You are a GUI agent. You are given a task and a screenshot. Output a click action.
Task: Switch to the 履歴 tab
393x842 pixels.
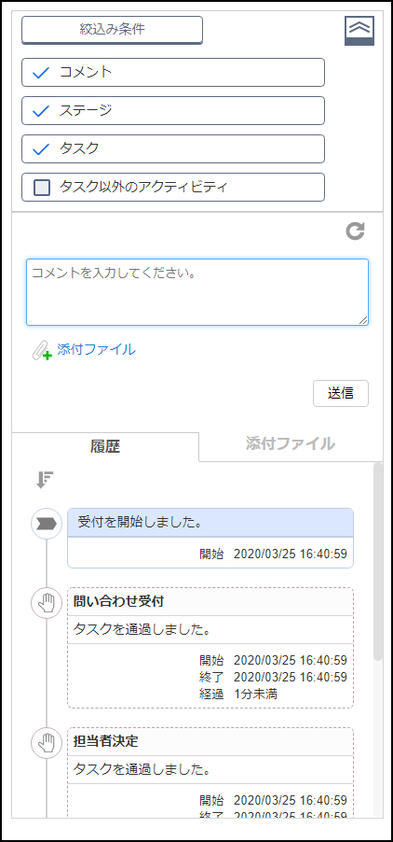click(x=105, y=446)
